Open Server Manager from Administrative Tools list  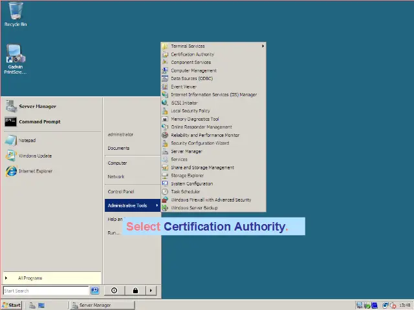pyautogui.click(x=213, y=151)
